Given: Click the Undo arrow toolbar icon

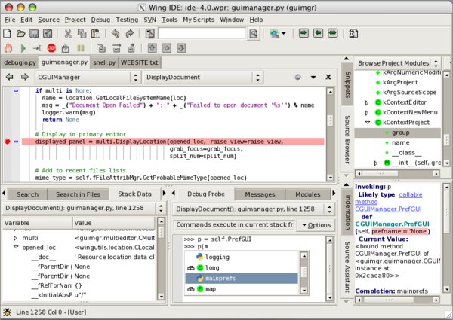Looking at the screenshot, I should (x=114, y=34).
